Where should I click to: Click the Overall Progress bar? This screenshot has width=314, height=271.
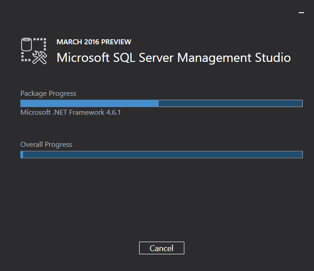[x=161, y=155]
